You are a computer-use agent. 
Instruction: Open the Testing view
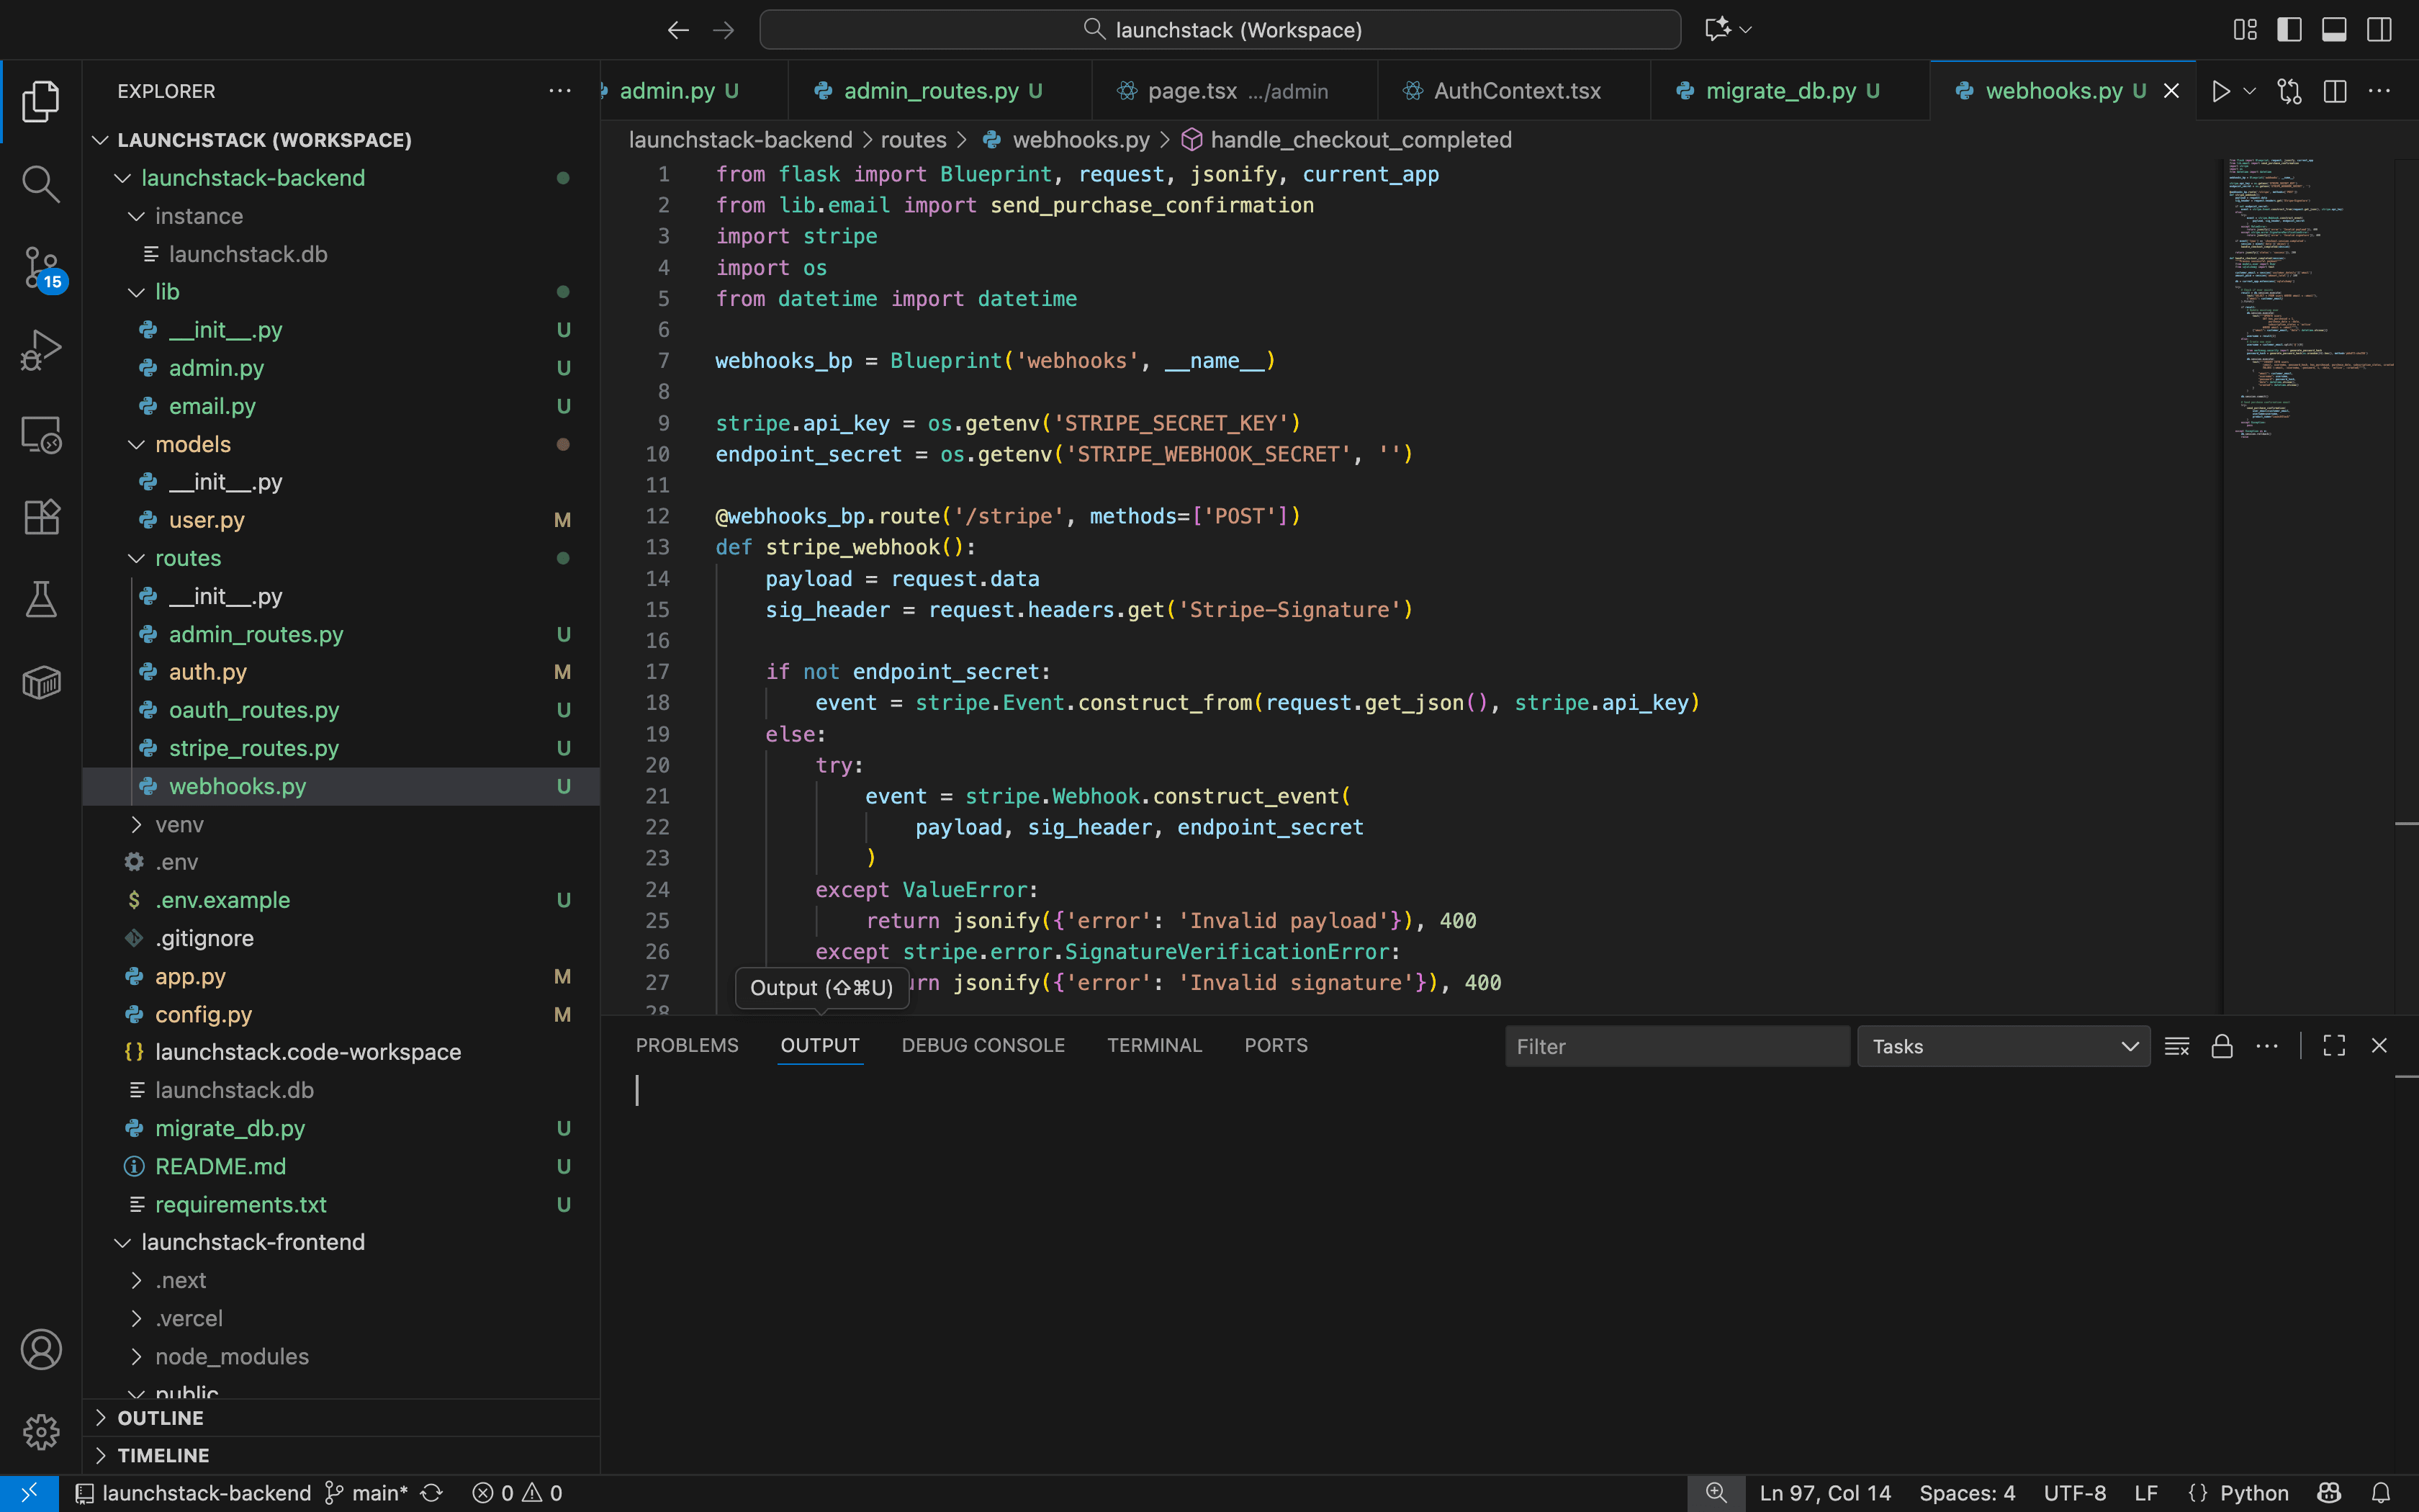(41, 599)
